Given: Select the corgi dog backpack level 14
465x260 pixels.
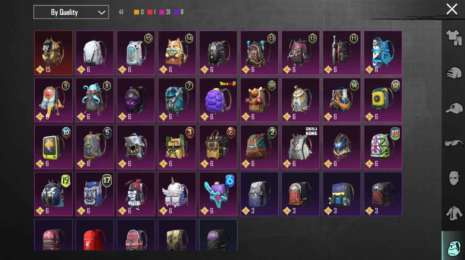Looking at the screenshot, I should click(177, 53).
